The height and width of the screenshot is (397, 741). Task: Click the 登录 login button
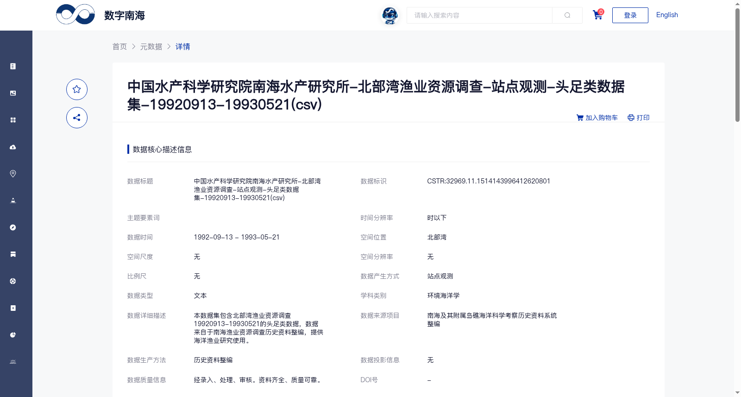coord(630,15)
